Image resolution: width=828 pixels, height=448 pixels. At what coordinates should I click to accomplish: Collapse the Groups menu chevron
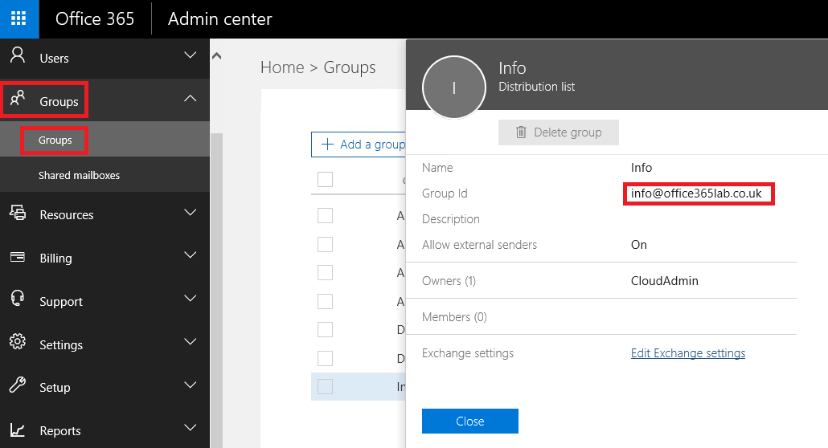pyautogui.click(x=190, y=99)
